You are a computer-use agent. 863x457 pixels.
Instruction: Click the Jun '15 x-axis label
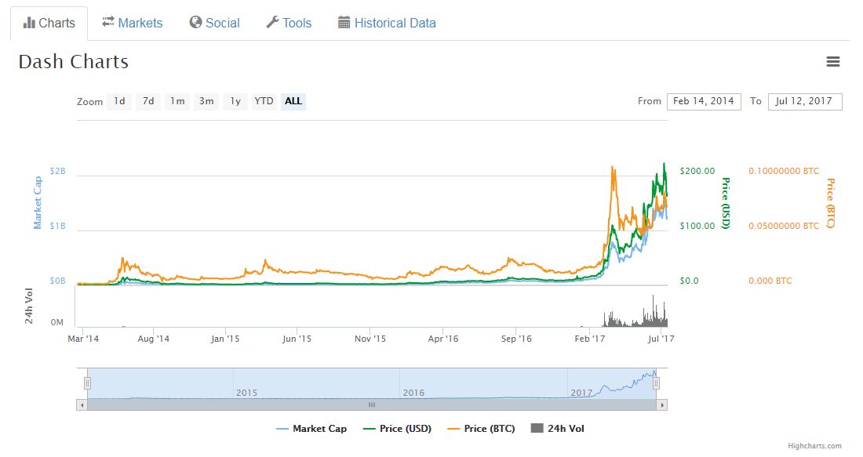(x=297, y=339)
